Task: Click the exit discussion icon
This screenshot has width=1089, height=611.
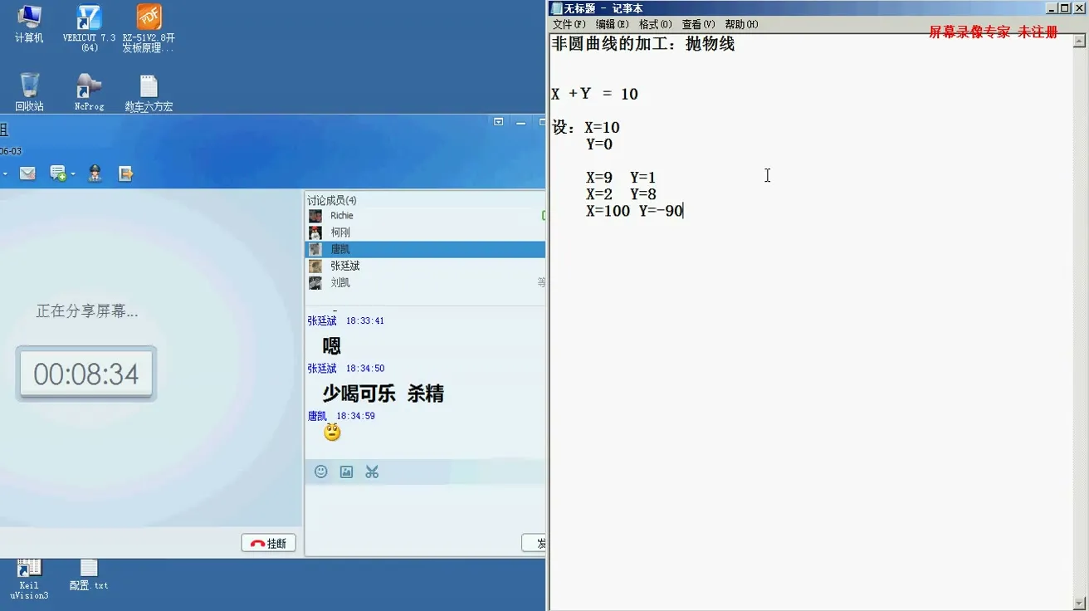Action: (125, 174)
